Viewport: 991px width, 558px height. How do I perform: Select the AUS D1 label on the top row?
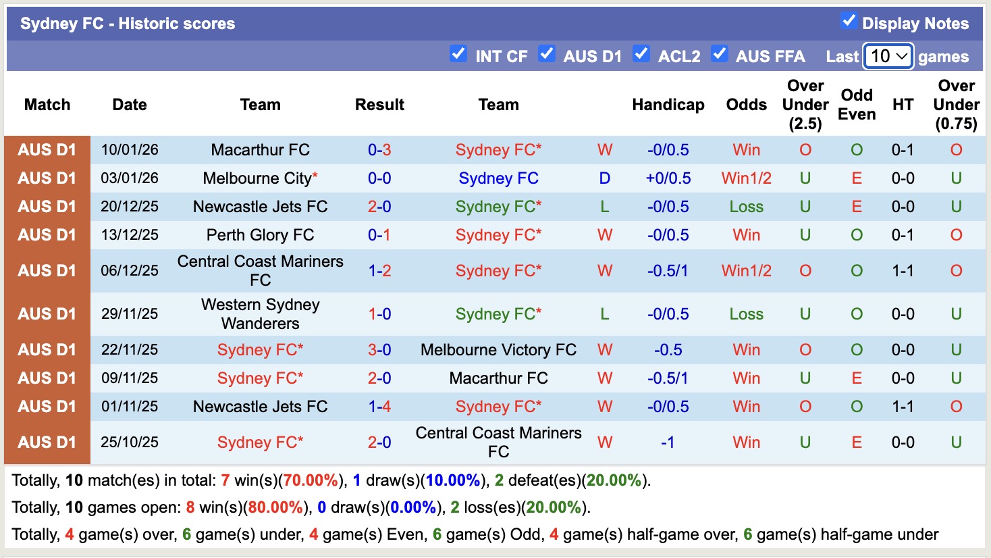pos(47,150)
